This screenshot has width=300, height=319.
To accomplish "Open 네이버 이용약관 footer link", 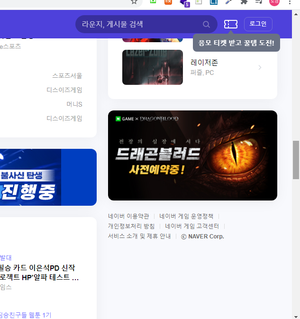I will 128,216.
